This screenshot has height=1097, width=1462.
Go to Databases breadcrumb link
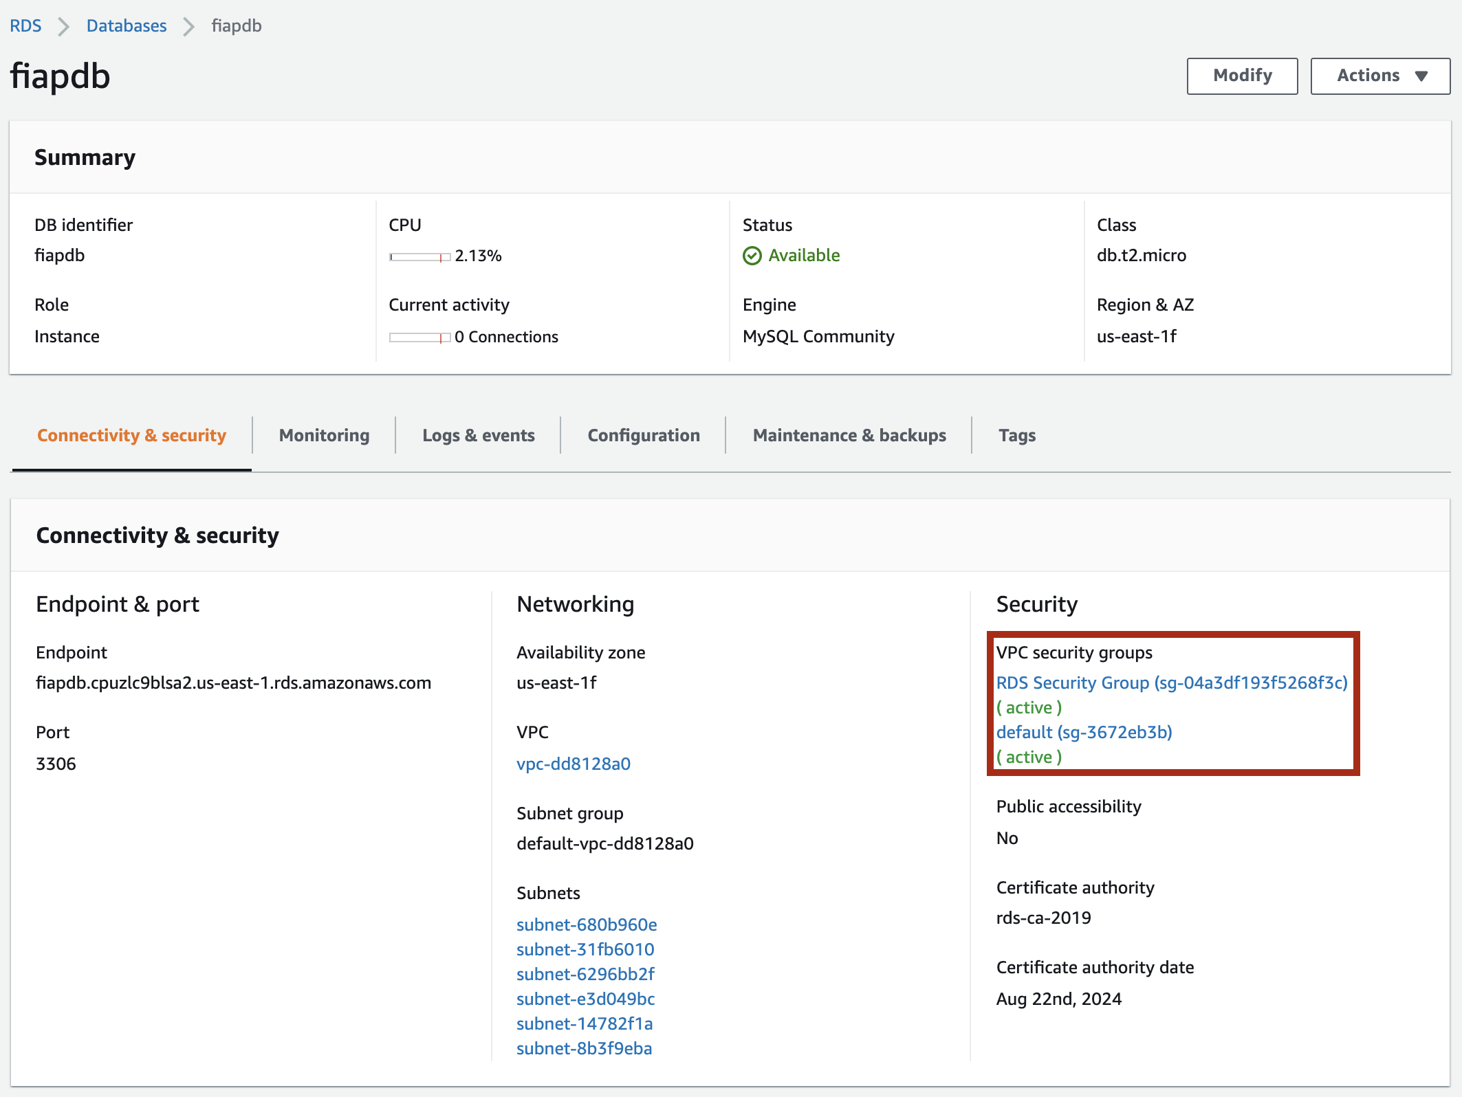click(x=127, y=26)
